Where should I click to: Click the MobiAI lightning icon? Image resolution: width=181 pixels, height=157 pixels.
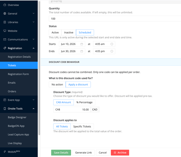coord(5,152)
